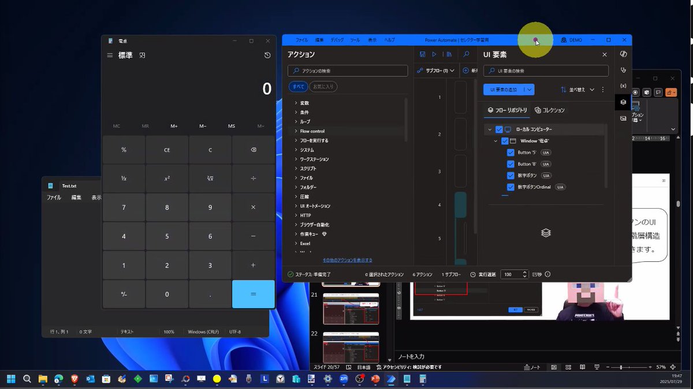Open the デバッグ menu
The image size is (693, 389).
coord(337,40)
